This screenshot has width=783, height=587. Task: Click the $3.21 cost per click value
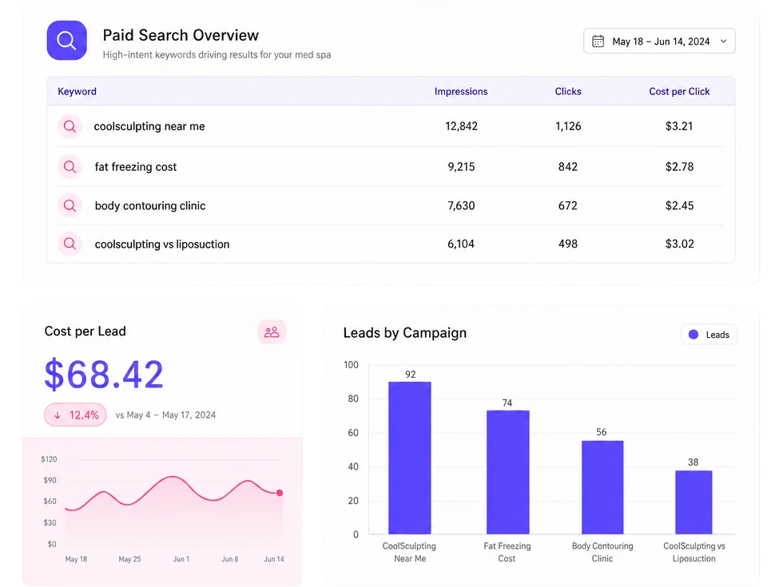pos(679,126)
